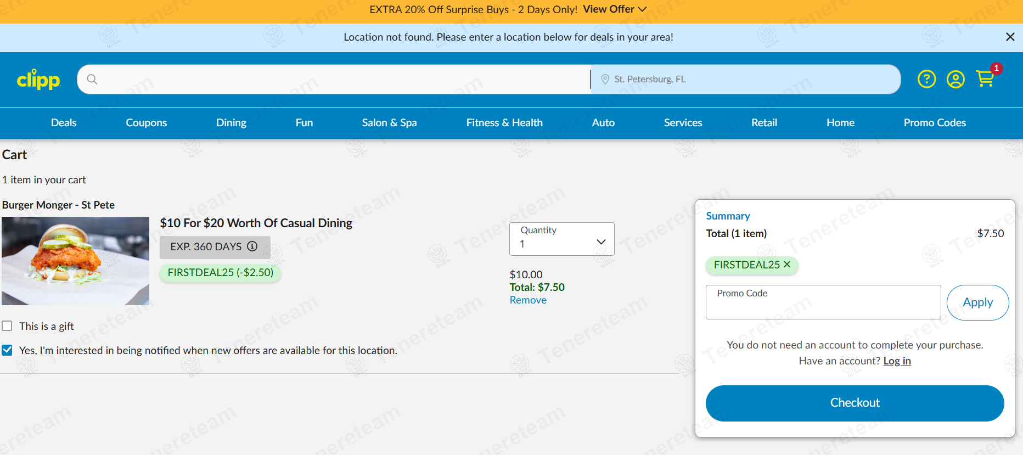Open the Promo Codes menu item
The image size is (1023, 455).
click(x=935, y=122)
